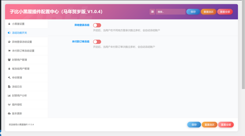Image resolution: width=245 pixels, height=136 pixels.
Task: Click the top 保存 button
Action: (x=193, y=12)
